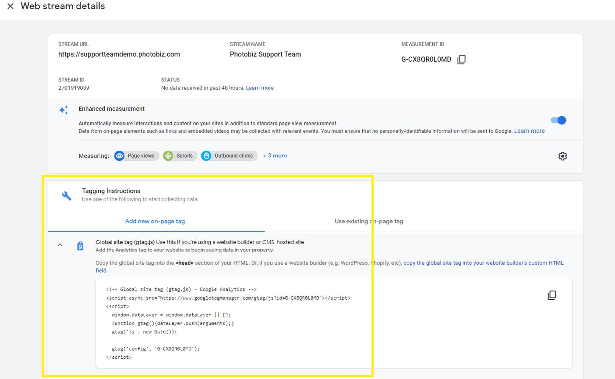
Task: Click website builder custom HTML field link
Action: [483, 262]
